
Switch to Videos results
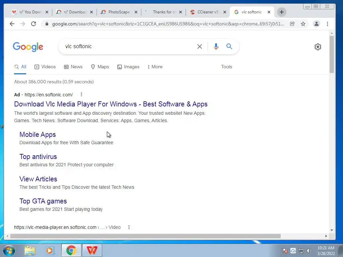tap(45, 67)
